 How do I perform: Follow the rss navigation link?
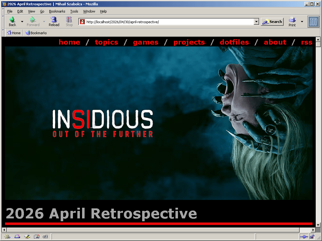[307, 42]
